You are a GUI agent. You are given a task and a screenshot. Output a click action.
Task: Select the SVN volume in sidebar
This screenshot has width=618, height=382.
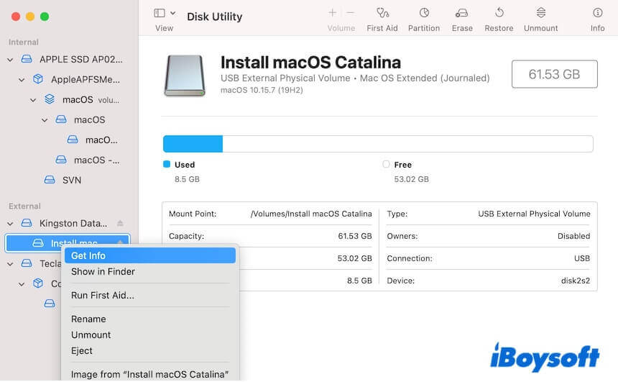click(x=71, y=180)
